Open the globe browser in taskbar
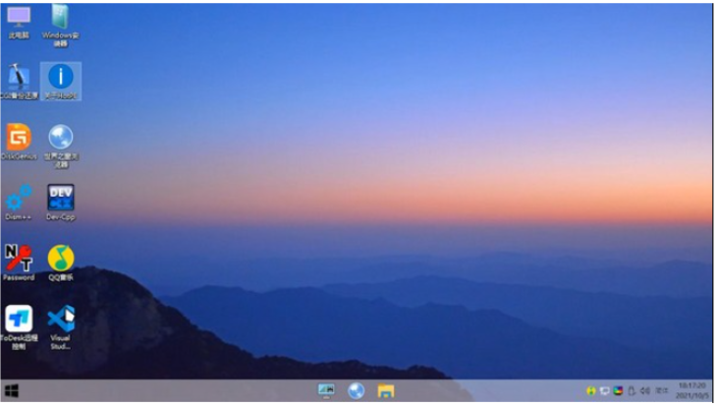The width and height of the screenshot is (717, 407). 356,390
